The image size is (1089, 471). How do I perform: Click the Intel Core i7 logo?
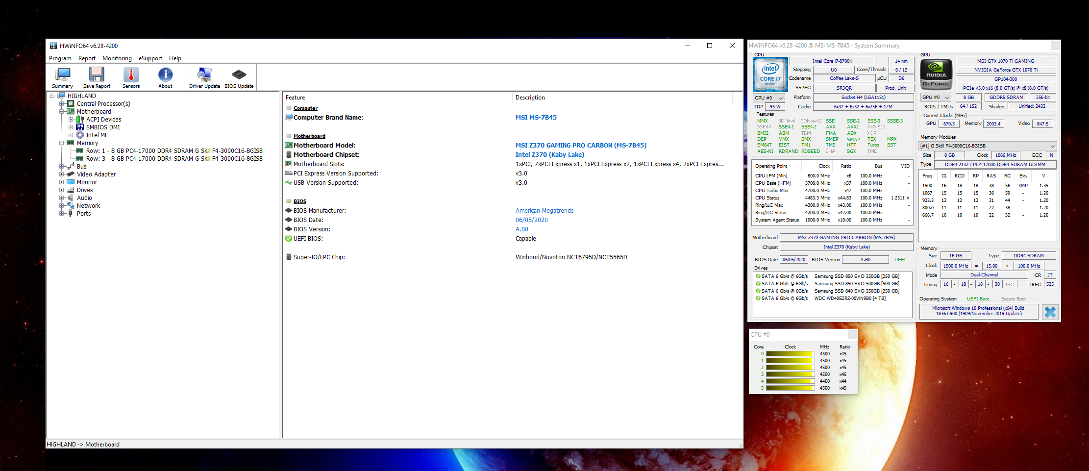pyautogui.click(x=770, y=74)
